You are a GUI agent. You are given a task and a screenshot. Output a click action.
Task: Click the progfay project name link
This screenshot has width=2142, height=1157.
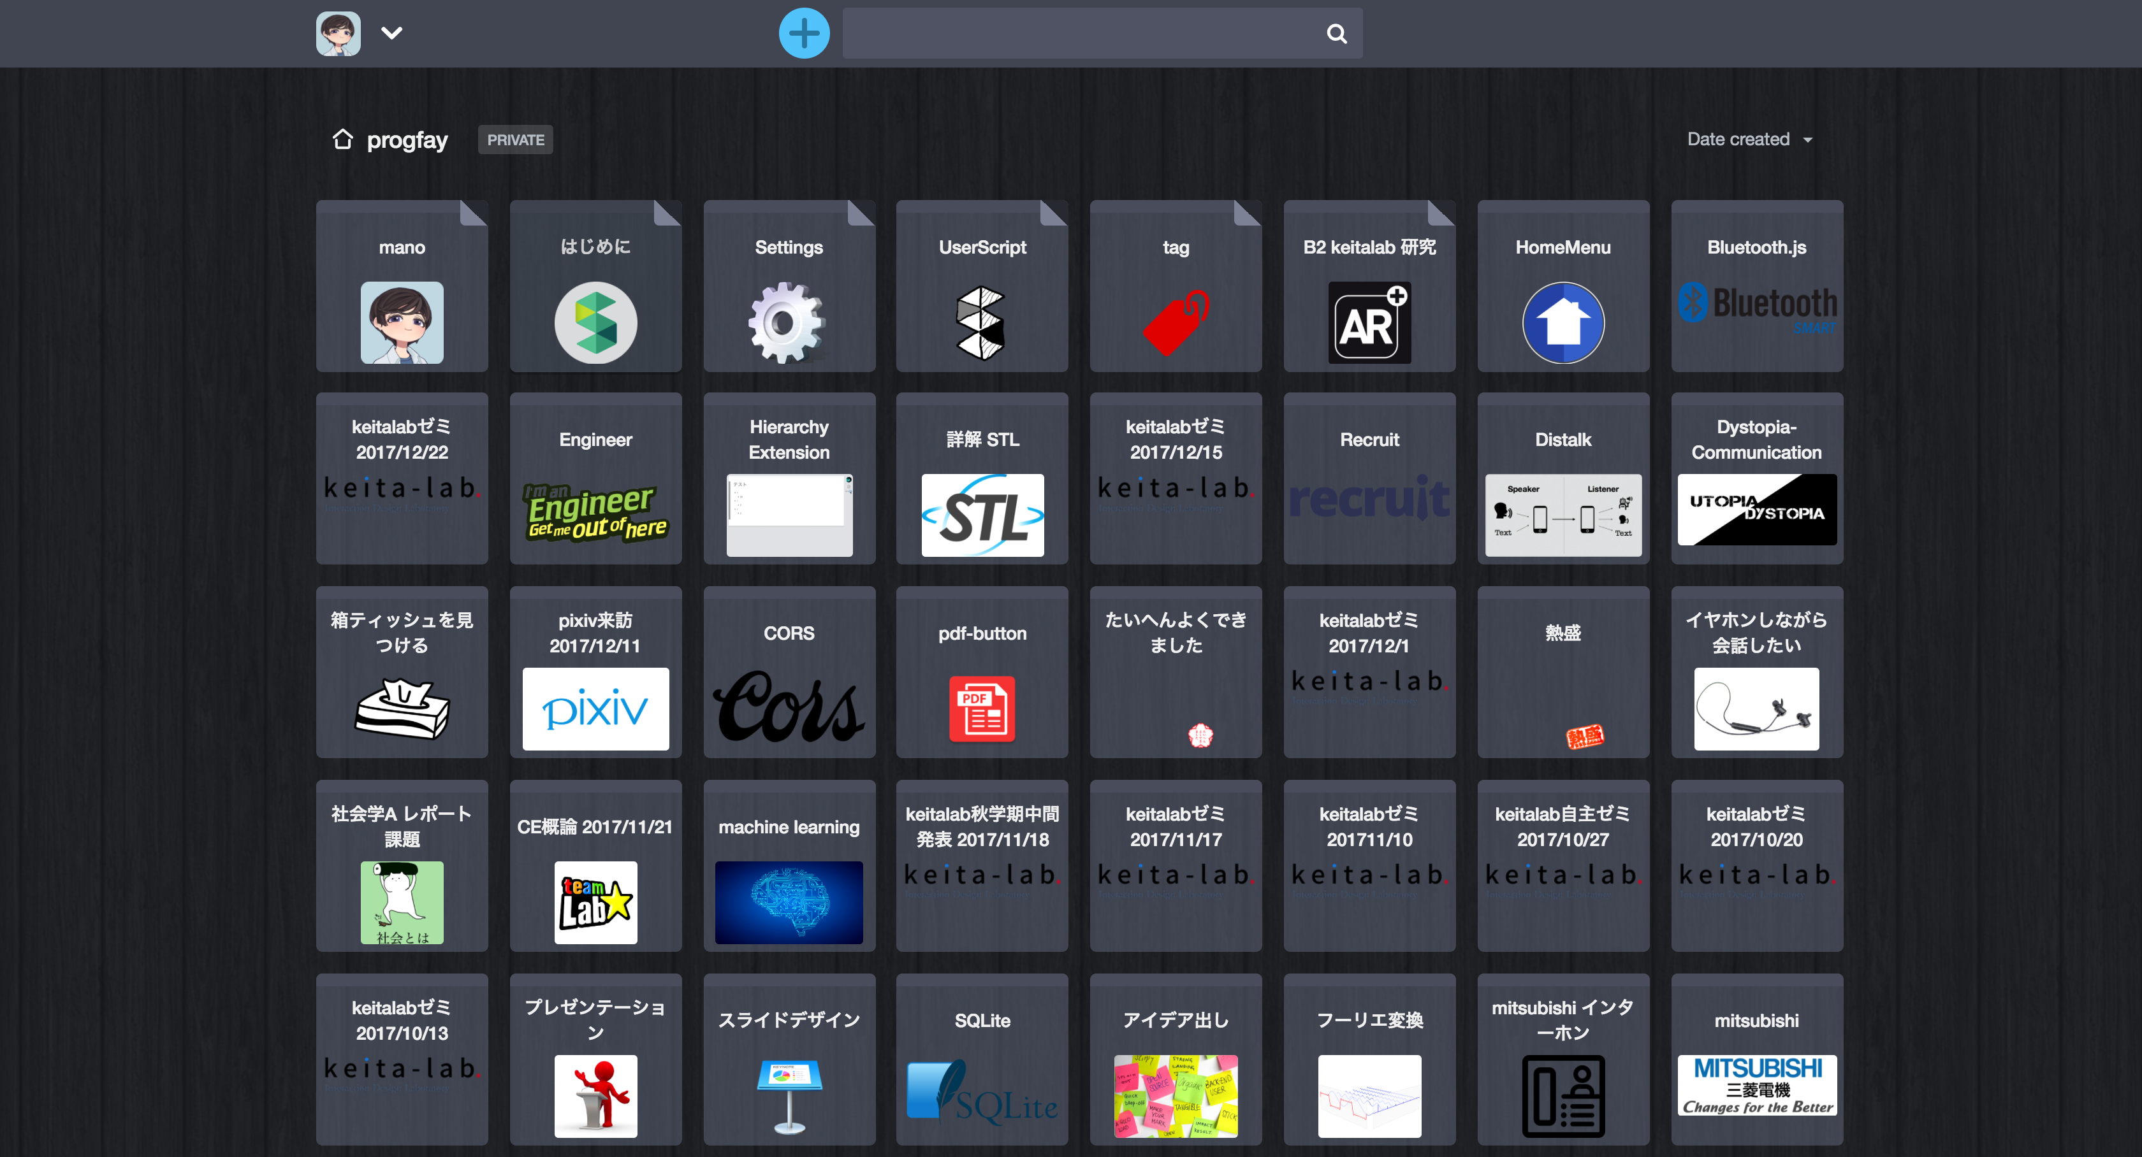tap(407, 140)
